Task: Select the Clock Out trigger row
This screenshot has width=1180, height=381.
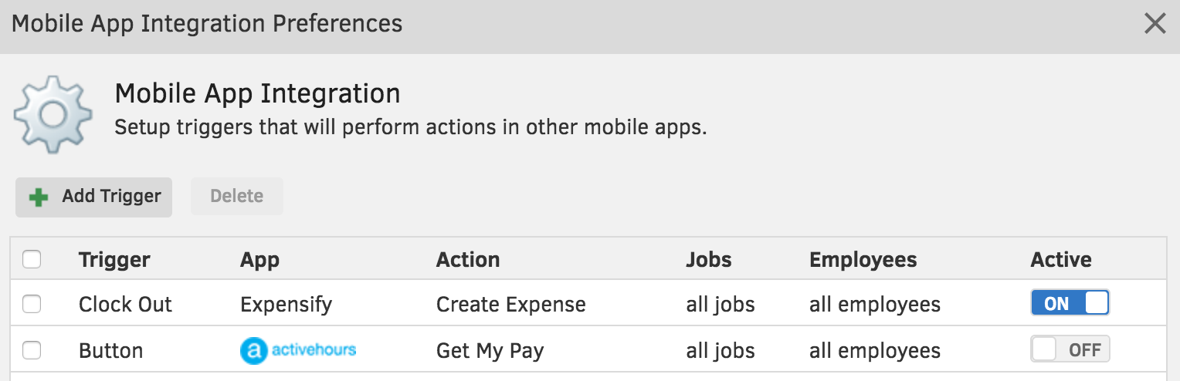Action: click(589, 303)
